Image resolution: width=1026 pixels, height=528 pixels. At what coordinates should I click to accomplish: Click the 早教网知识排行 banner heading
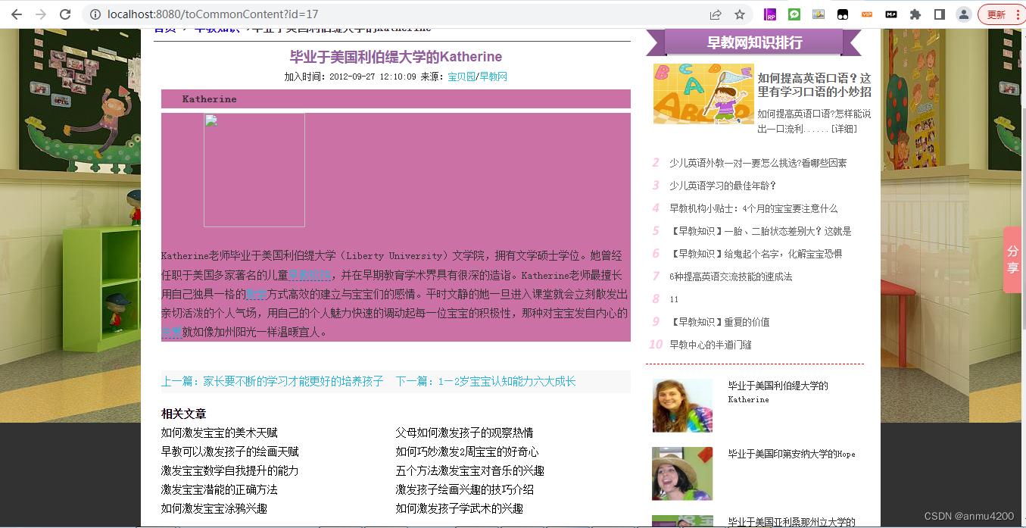point(754,42)
